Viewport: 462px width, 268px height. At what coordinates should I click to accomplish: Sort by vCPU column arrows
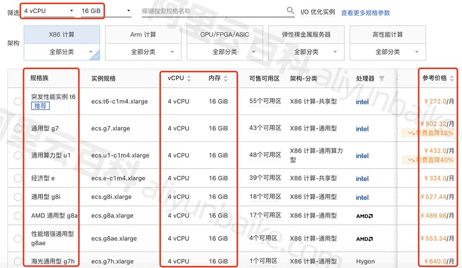(189, 78)
